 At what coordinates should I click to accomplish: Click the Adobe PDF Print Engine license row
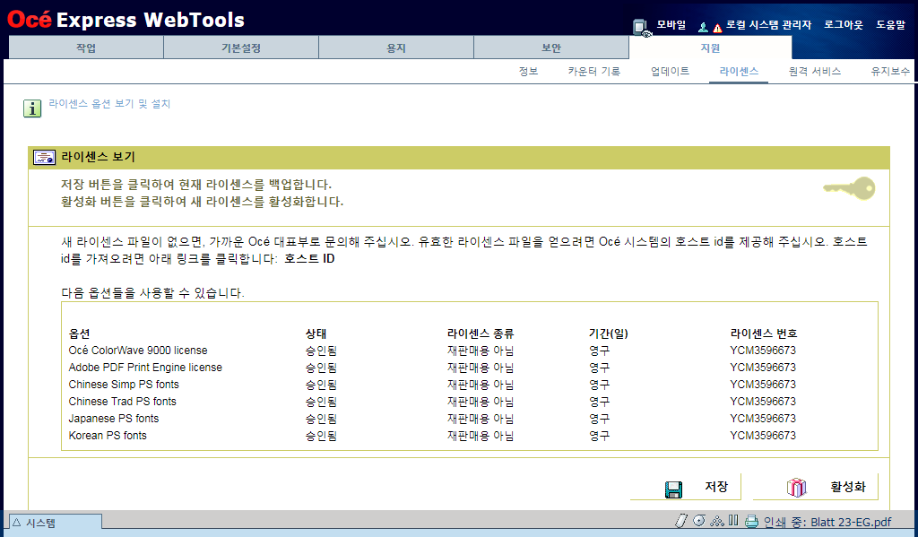coord(432,368)
